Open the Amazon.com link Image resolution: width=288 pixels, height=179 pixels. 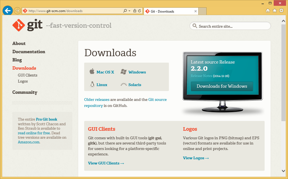click(29, 142)
